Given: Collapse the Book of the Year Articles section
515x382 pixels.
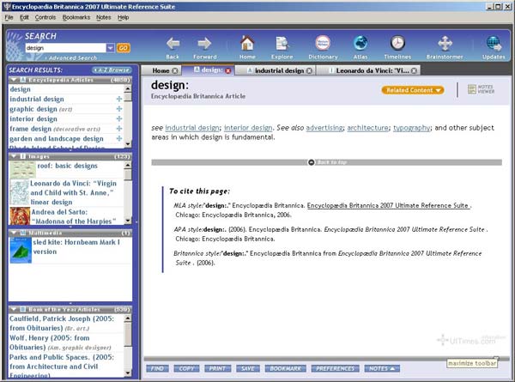Looking at the screenshot, I should [x=14, y=309].
